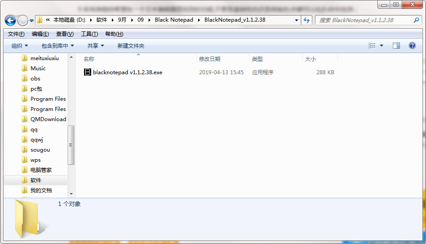Screen dimensions: 426x244
Task: Select the wps folder in tree
Action: pos(35,160)
